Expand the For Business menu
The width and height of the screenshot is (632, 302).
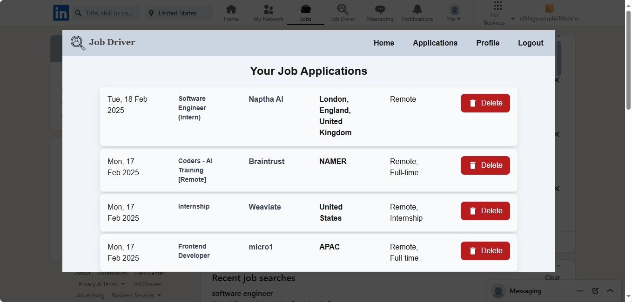point(498,13)
